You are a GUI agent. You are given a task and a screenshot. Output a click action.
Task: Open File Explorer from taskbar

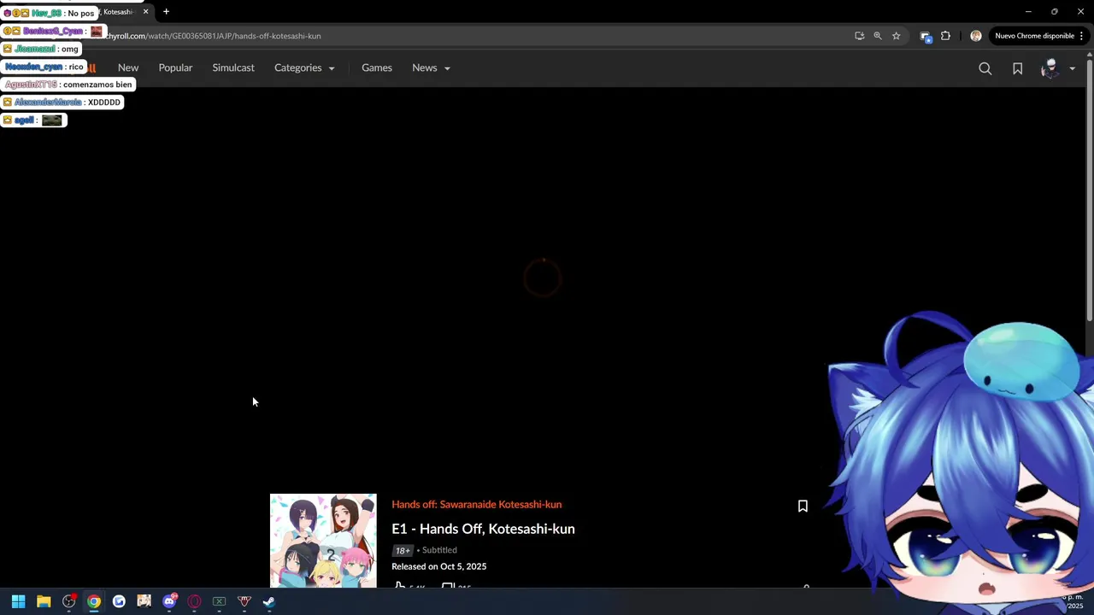point(44,601)
